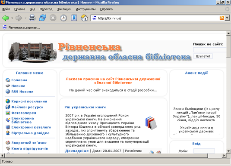Click the green Back arrow button

click(x=6, y=18)
